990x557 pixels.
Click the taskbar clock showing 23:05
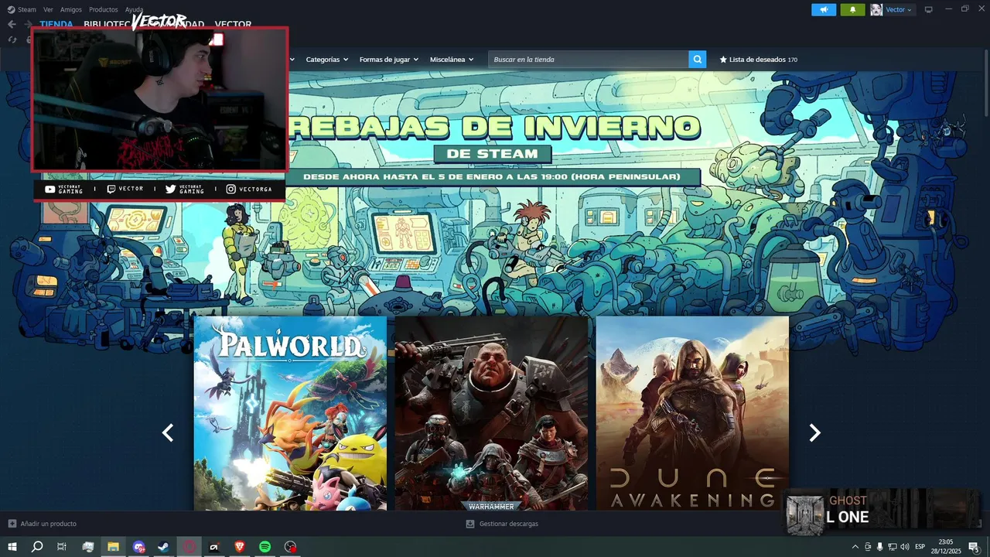click(945, 547)
